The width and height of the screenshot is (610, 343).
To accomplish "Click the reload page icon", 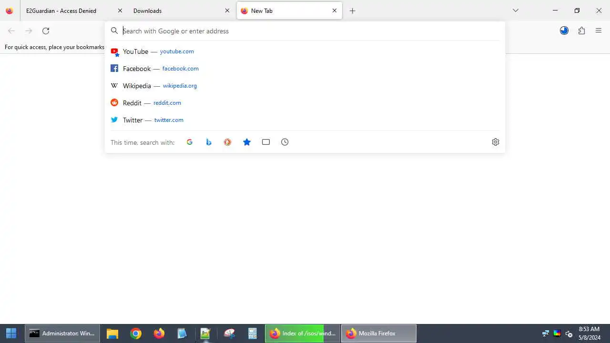I will point(46,31).
